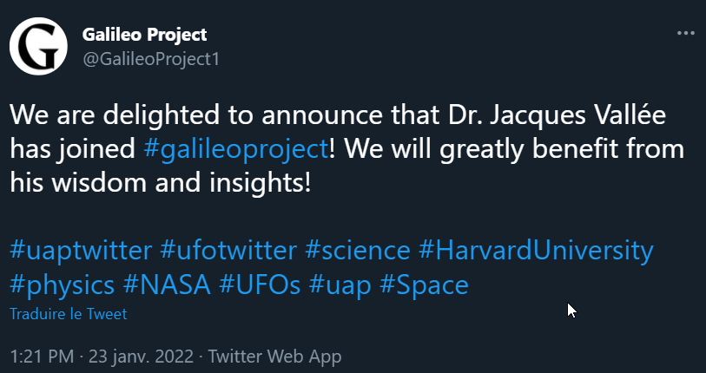Screen dimensions: 706x373
Task: Open the #uaptwitter hashtag
Action: 81,251
